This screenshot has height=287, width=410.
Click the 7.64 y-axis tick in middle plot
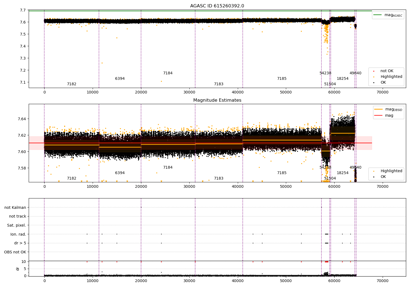(22, 119)
